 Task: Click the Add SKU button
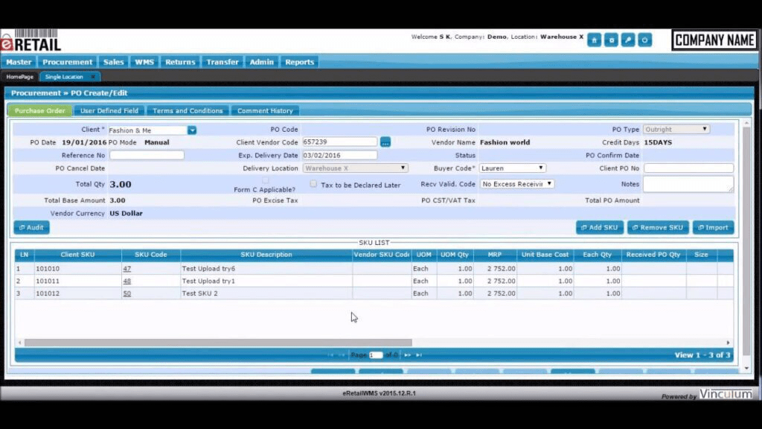coord(600,228)
